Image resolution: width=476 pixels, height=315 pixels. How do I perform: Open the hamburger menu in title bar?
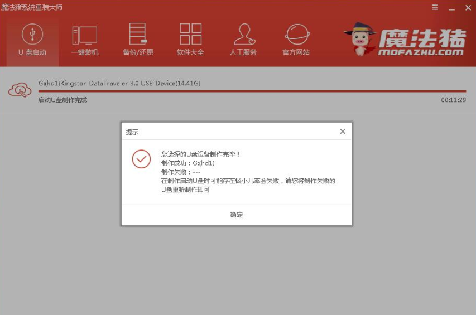[x=435, y=7]
